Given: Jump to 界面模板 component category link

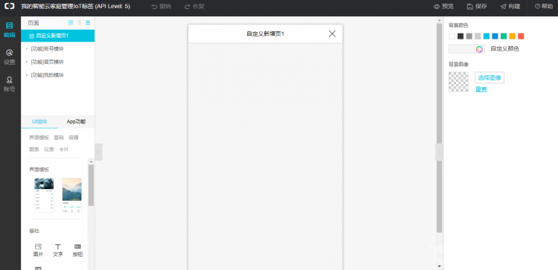Looking at the screenshot, I should (x=39, y=138).
